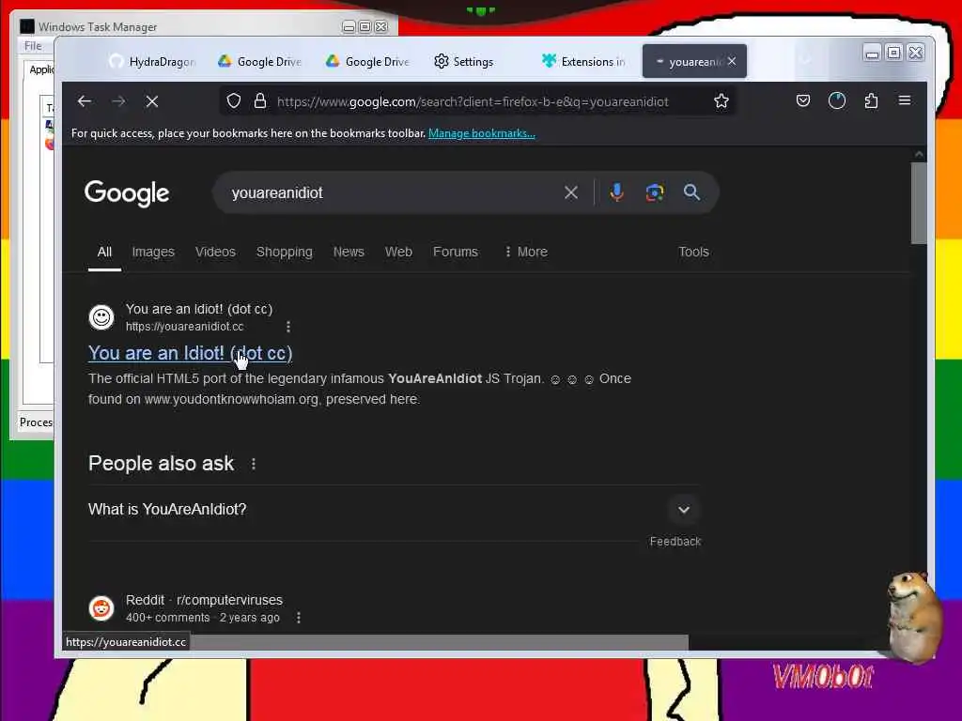
Task: Open the tracking protection shield icon
Action: (x=234, y=101)
